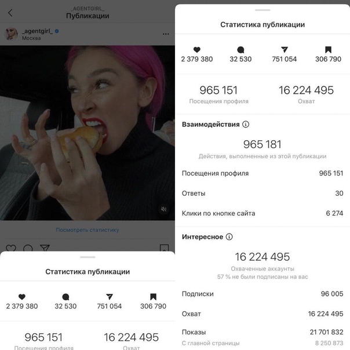This screenshot has width=350, height=350.
Task: Tap the bookmark icon in left bottom sheet
Action: tap(153, 297)
